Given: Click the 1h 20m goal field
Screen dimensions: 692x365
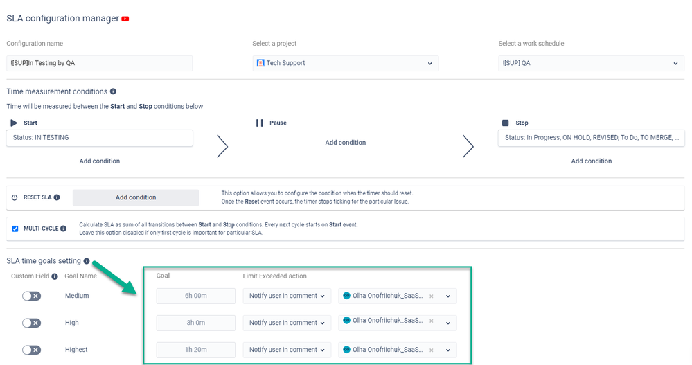Looking at the screenshot, I should (196, 350).
